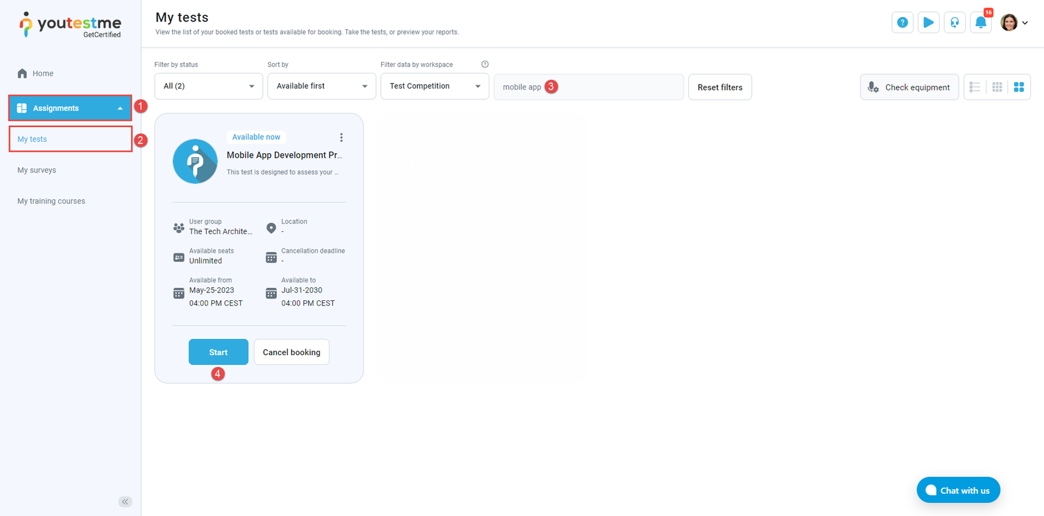Open the three-dot menu on test card
Viewport: 1044px width, 516px height.
(x=341, y=137)
